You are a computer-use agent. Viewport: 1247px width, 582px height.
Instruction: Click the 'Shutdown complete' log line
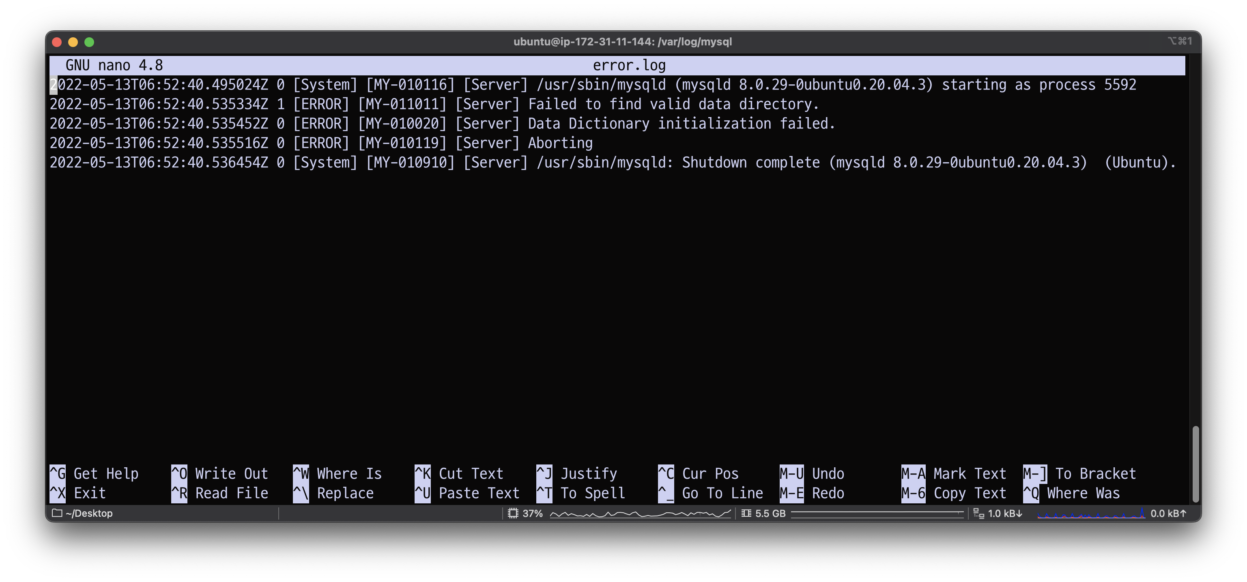click(x=613, y=162)
